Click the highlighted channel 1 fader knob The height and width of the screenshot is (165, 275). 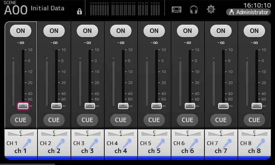[23, 106]
